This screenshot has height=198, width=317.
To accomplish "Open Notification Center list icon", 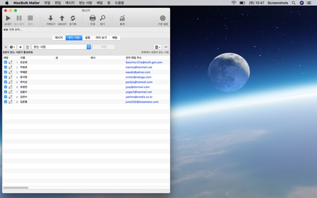I will point(309,3).
